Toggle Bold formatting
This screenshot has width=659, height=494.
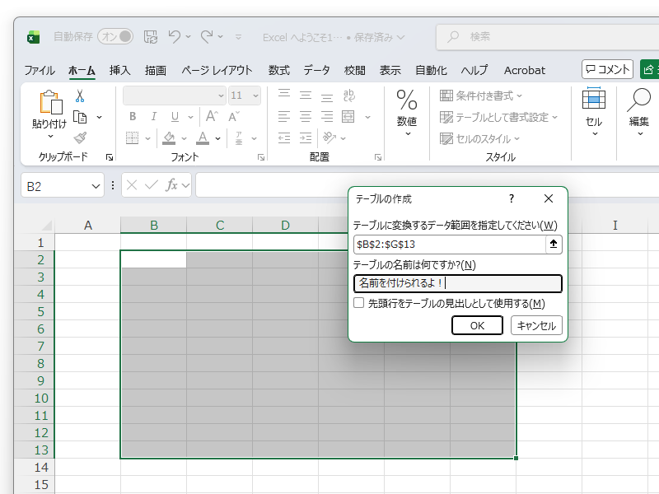tap(133, 116)
